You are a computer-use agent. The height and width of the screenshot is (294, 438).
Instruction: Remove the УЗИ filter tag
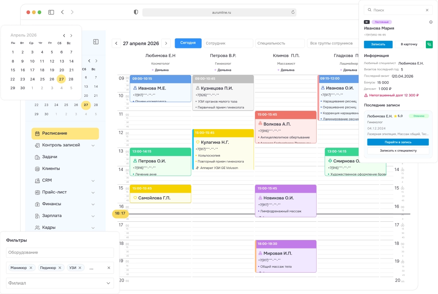click(x=80, y=268)
